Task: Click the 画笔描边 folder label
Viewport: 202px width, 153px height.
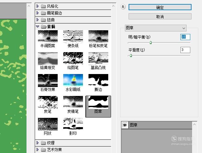Action: (54, 13)
